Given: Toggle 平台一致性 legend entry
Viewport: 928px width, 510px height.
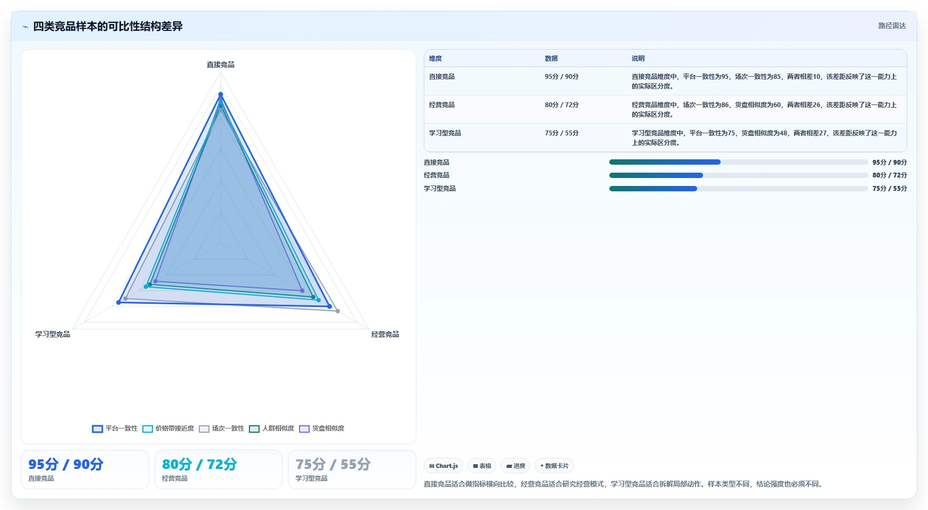Looking at the screenshot, I should pos(115,428).
